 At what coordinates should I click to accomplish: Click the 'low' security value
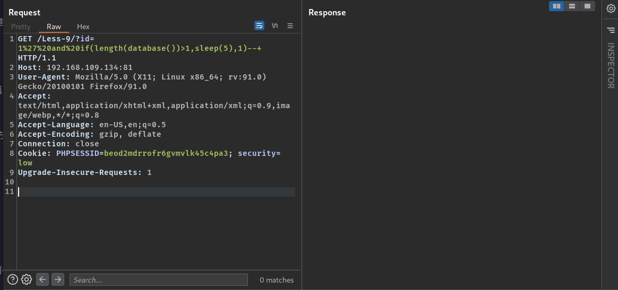click(25, 163)
